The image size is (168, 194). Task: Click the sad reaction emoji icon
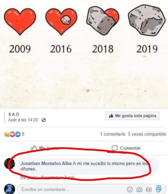pos(6,134)
